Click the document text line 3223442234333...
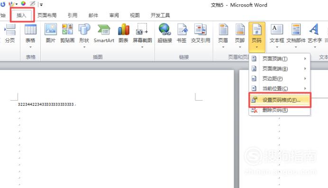The image size is (328, 188). [x=46, y=104]
